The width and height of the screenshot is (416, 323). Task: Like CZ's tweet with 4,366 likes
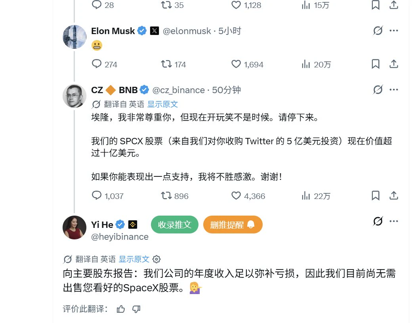[x=236, y=196]
